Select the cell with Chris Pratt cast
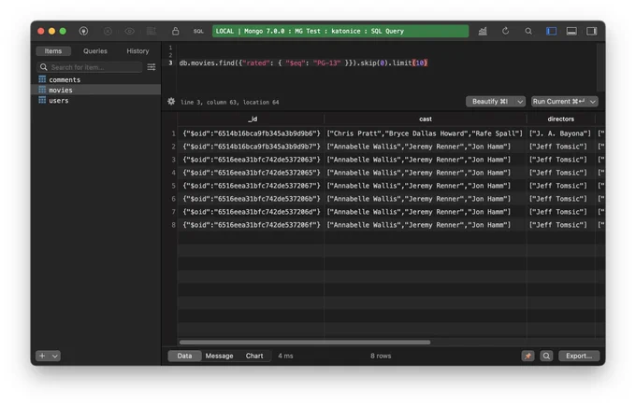 click(x=425, y=133)
